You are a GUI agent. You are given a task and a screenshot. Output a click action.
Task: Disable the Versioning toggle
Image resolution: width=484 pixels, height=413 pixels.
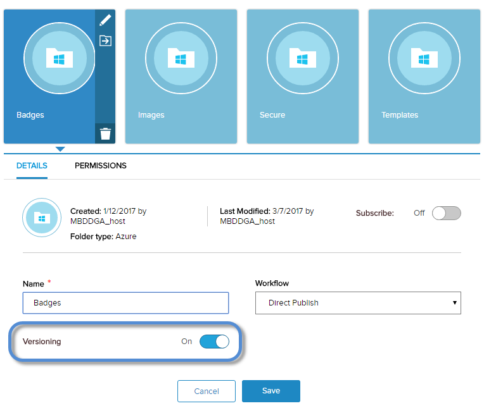pyautogui.click(x=214, y=342)
